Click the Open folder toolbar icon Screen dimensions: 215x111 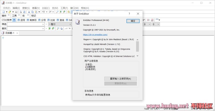[9, 12]
